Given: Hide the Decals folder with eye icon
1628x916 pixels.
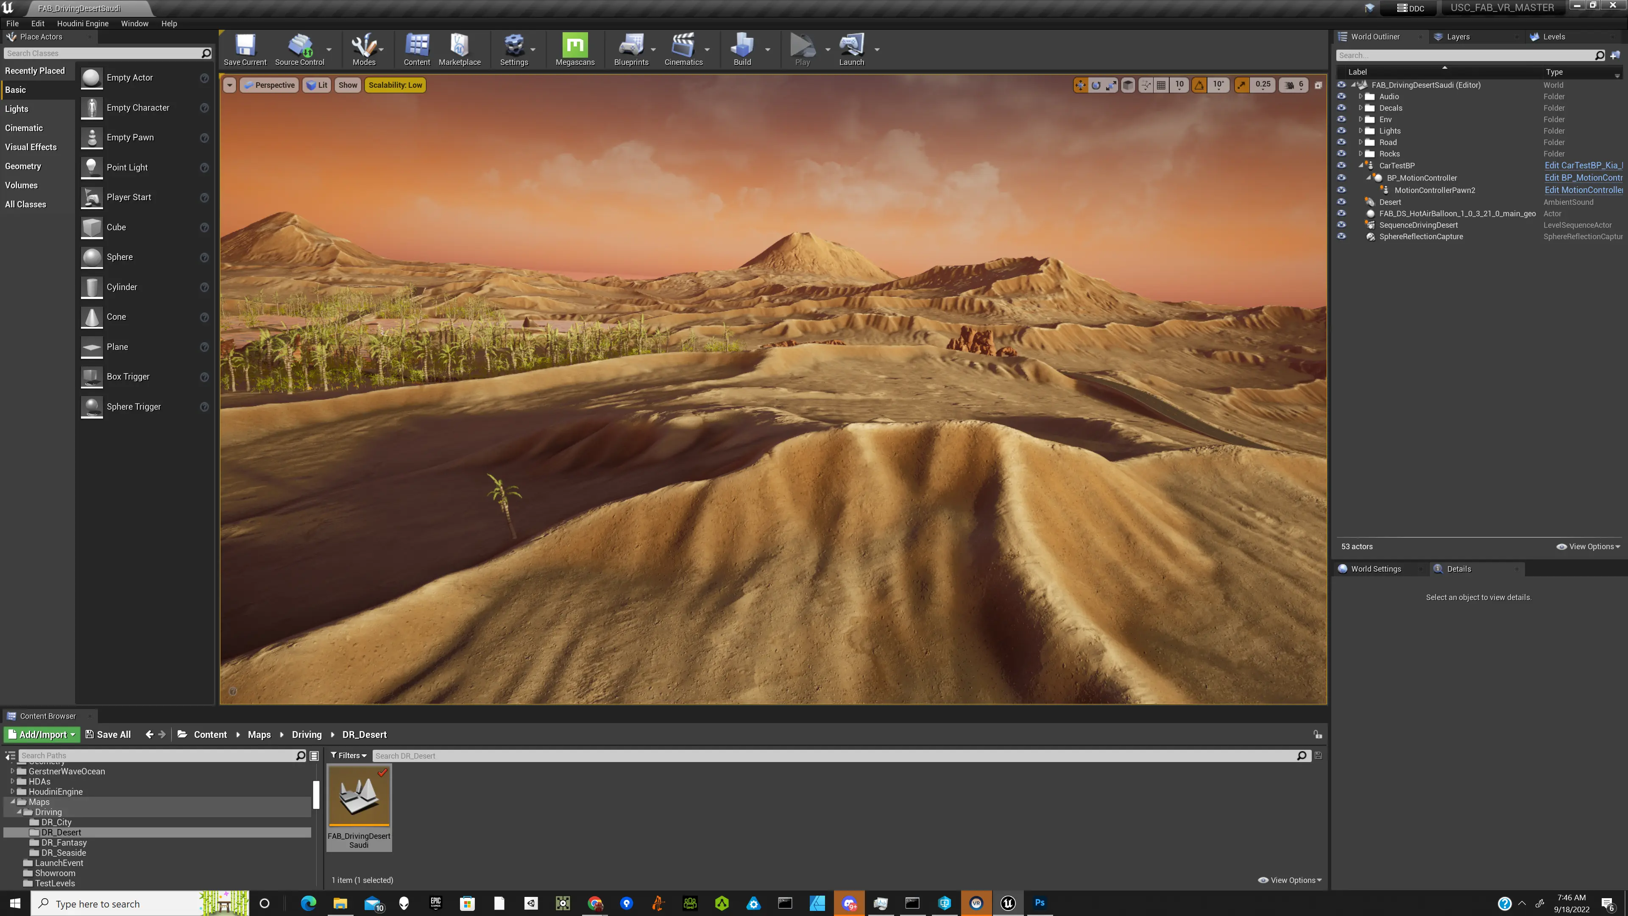Looking at the screenshot, I should point(1341,107).
